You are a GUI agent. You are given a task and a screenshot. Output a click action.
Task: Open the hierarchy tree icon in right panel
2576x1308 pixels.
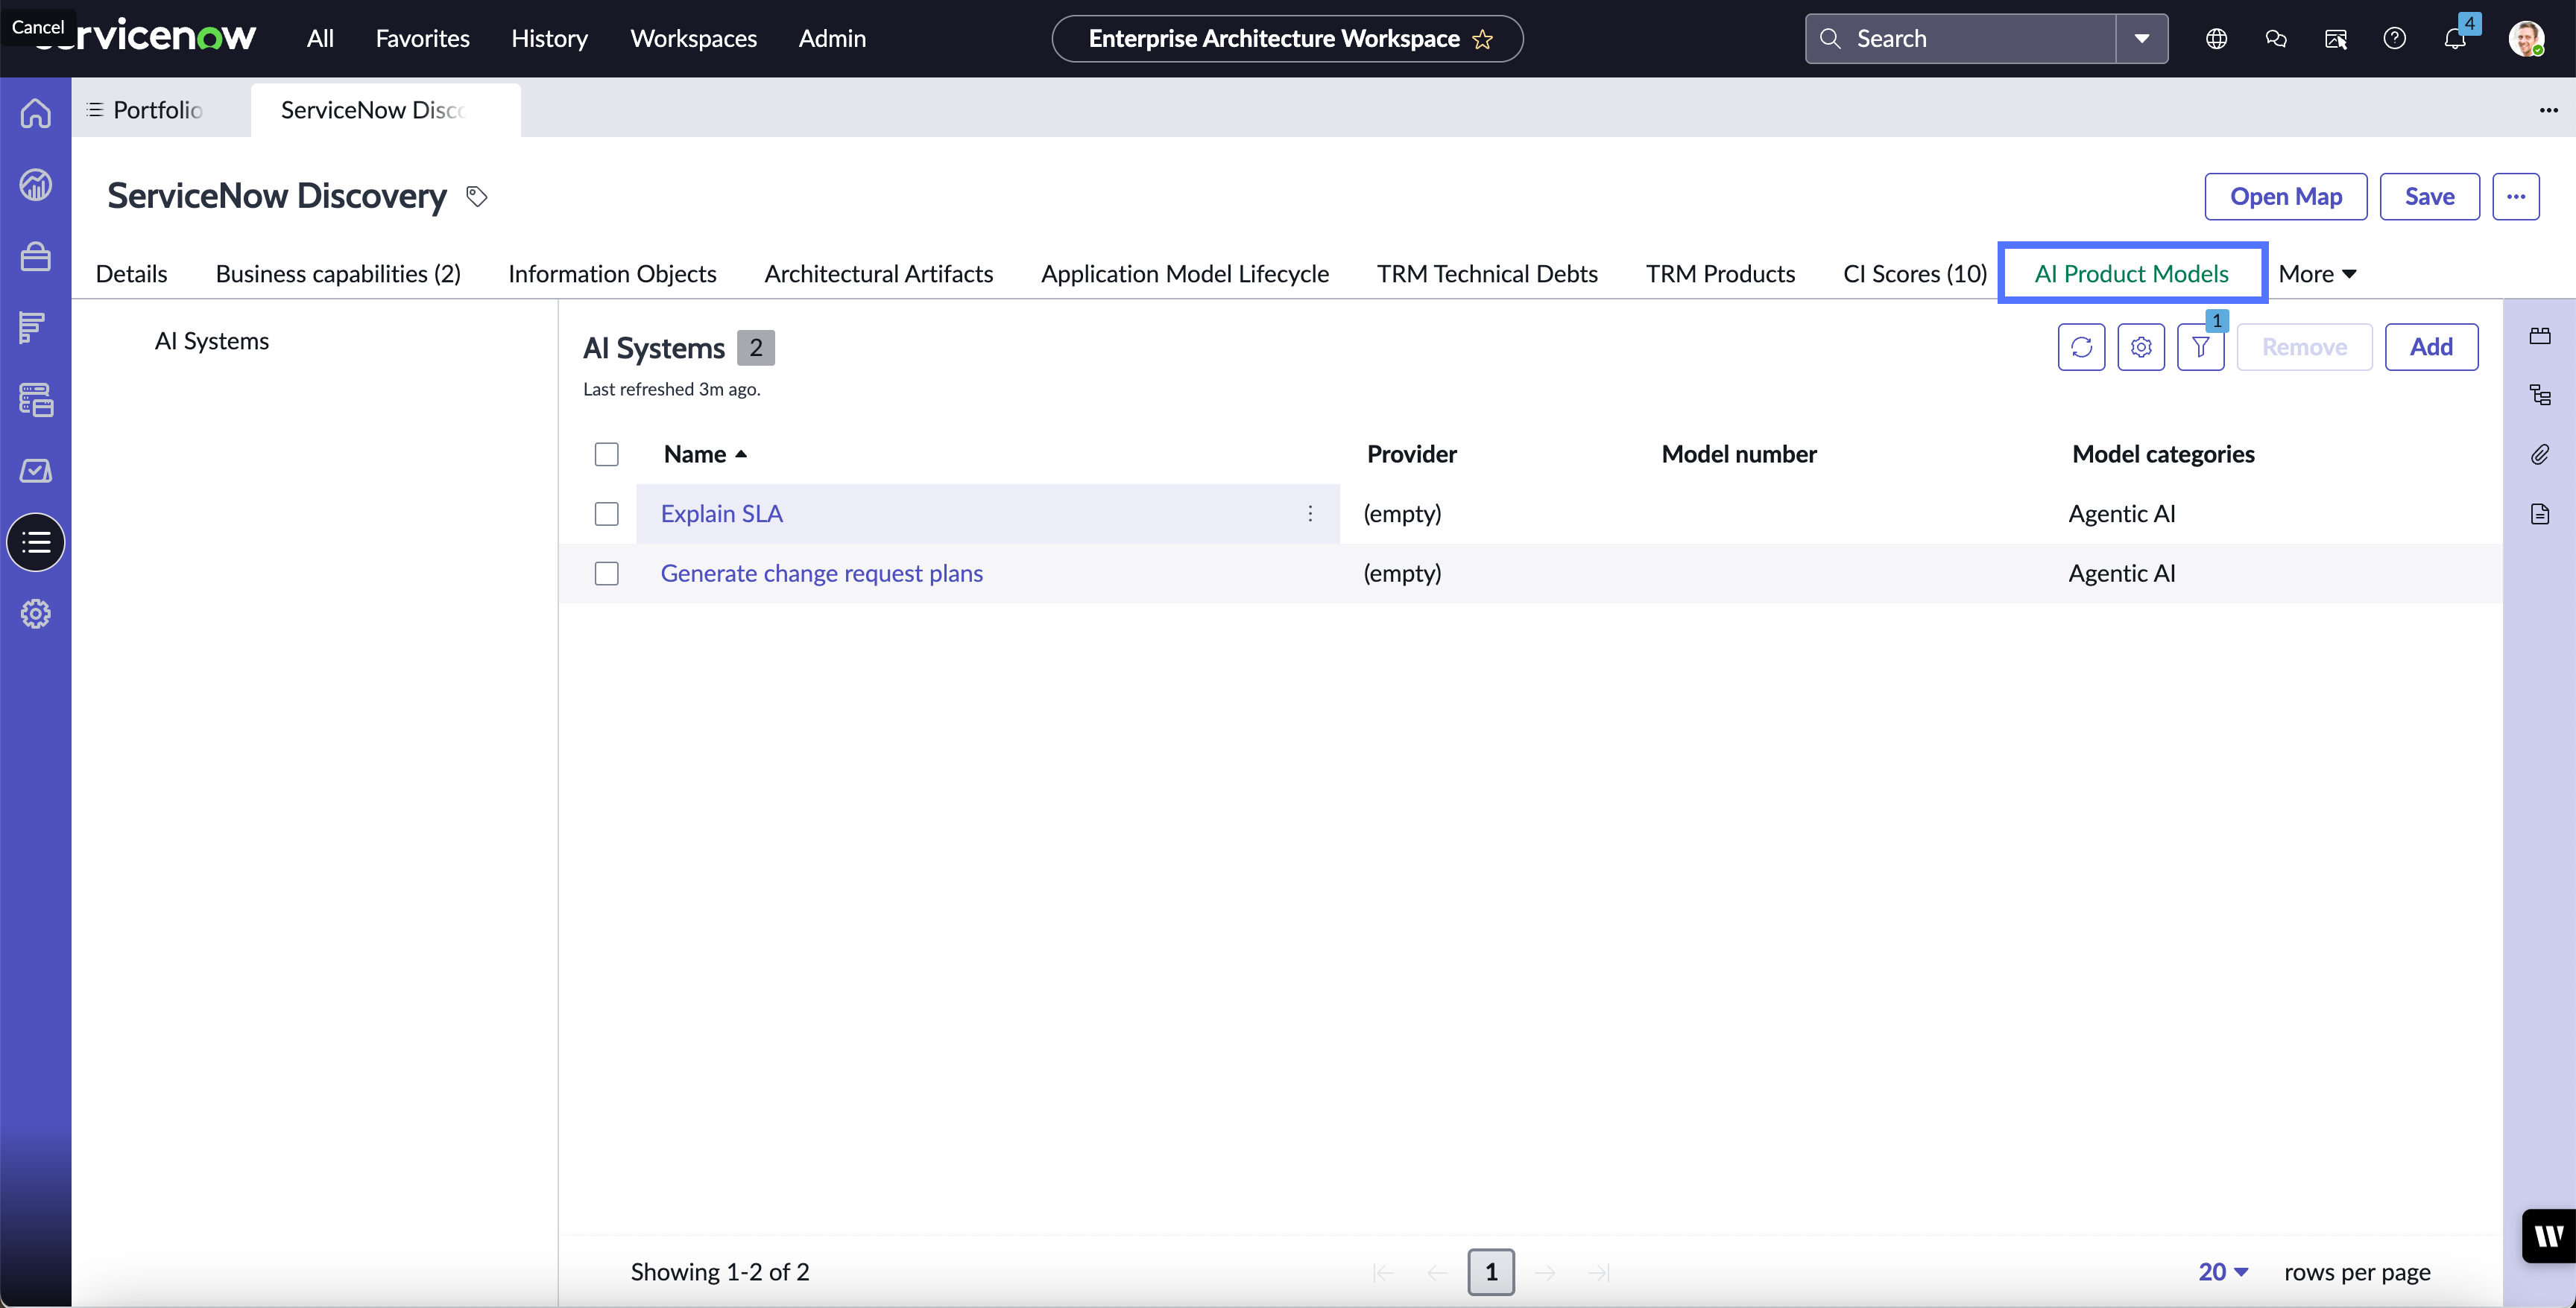tap(2540, 395)
